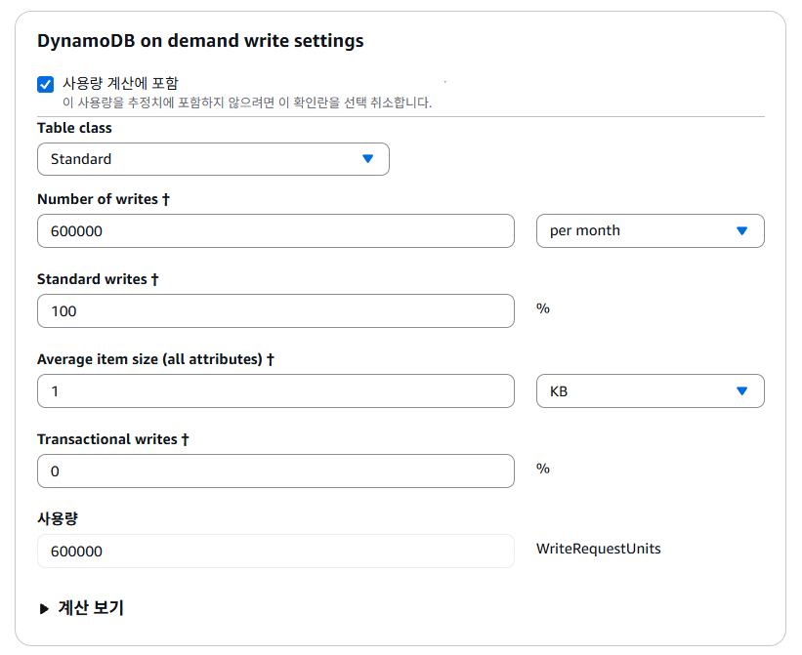The height and width of the screenshot is (655, 802).
Task: Click the blue arrow in the KB dropdown
Action: click(742, 391)
